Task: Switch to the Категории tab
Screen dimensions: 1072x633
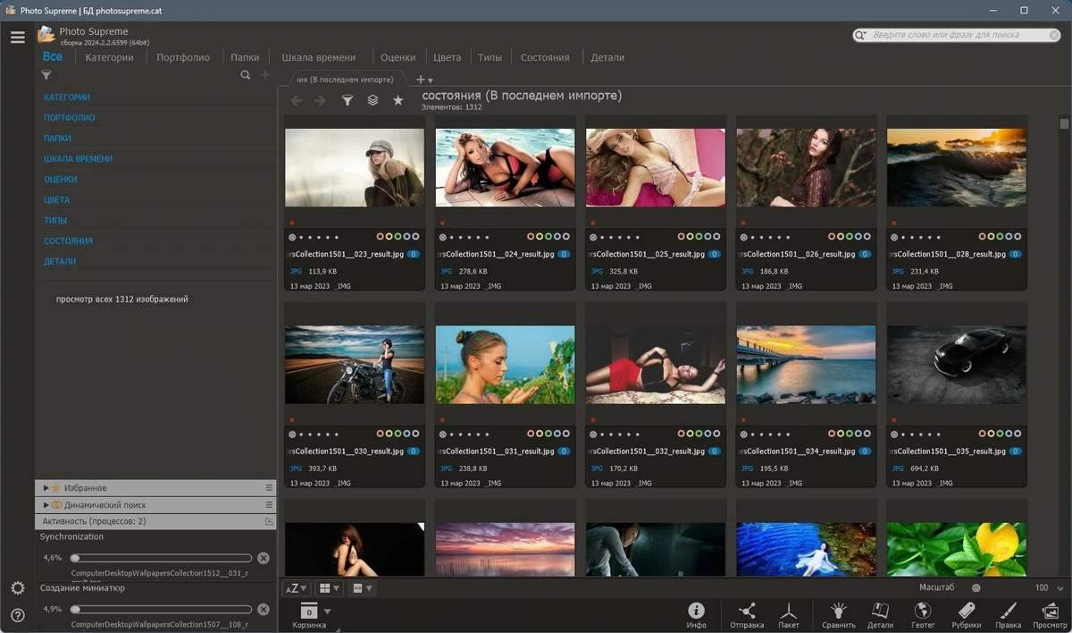Action: [109, 57]
